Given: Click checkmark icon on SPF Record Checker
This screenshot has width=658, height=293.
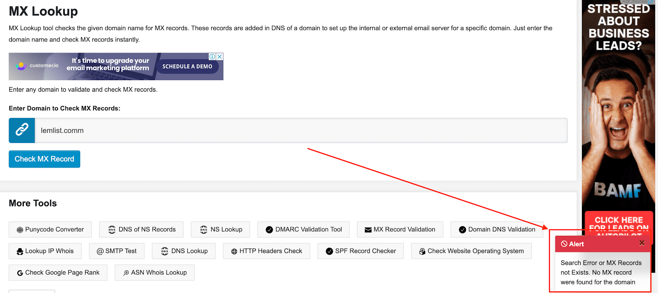Looking at the screenshot, I should tap(329, 251).
